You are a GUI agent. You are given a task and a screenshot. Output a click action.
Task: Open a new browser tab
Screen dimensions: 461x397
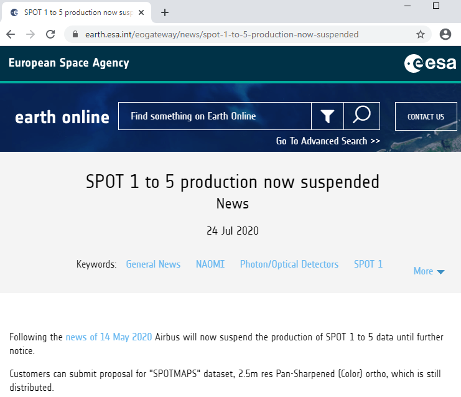(x=165, y=12)
